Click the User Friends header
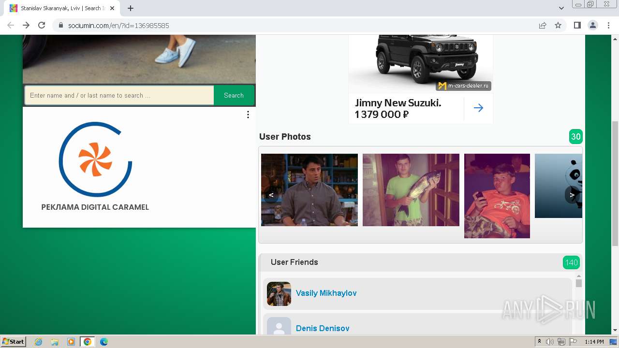 coord(295,262)
